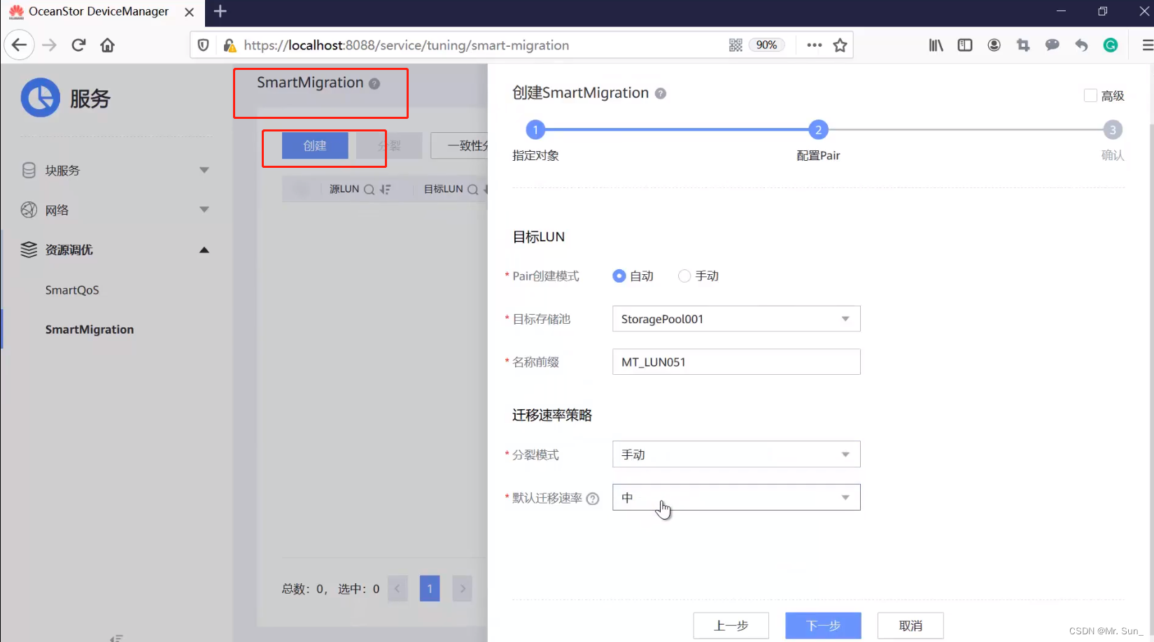Open the browser library icon
Viewport: 1154px width, 642px height.
point(936,45)
